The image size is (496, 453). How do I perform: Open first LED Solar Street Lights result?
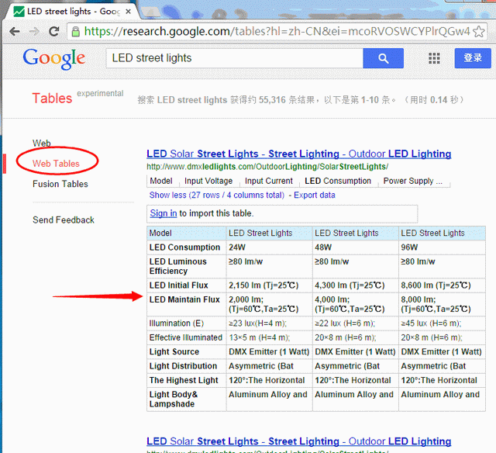(298, 154)
